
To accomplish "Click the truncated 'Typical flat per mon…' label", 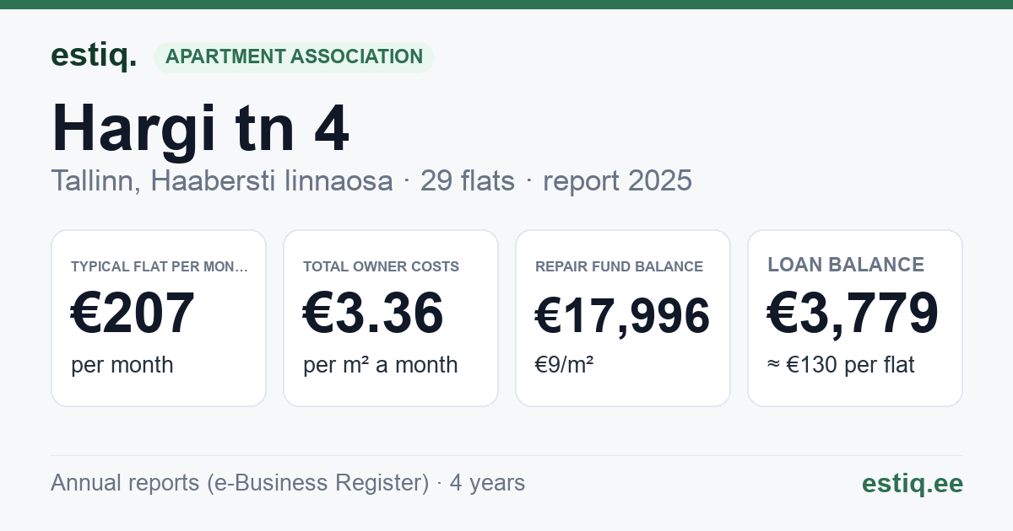I will click(x=160, y=266).
